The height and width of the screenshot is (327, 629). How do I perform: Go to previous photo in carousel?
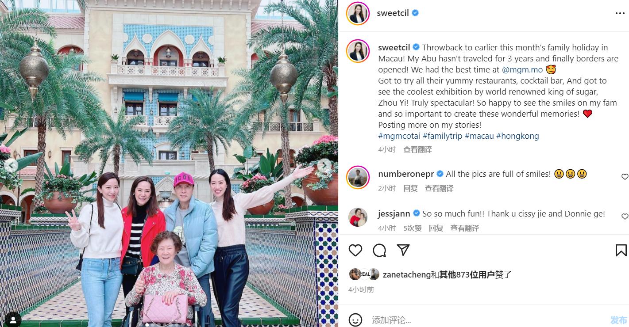[11, 165]
